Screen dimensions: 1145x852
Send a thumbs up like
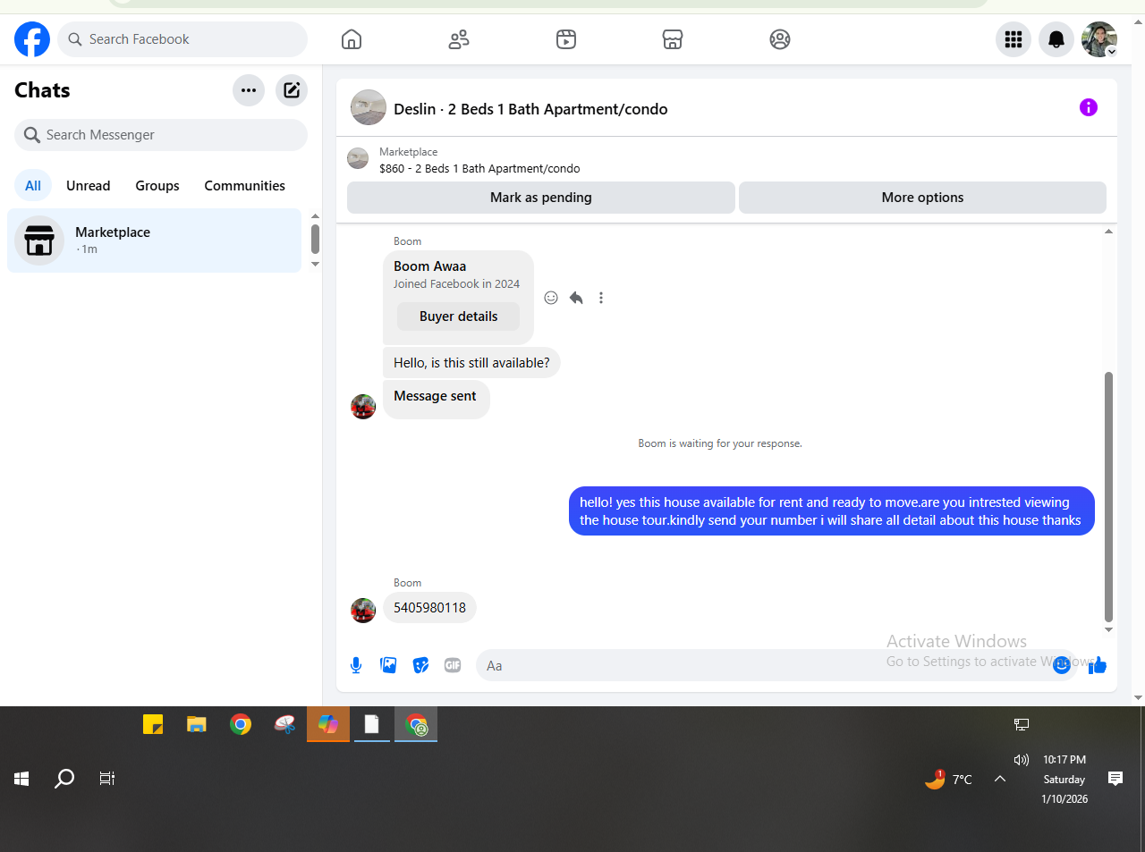point(1098,665)
